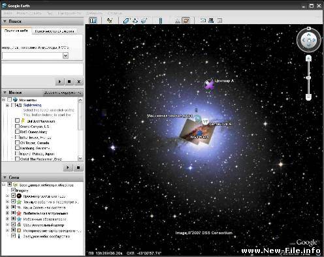Viewport: 324px width, 257px height.
Task: Collapse the Sightseeing folder tree node
Action: pos(7,105)
